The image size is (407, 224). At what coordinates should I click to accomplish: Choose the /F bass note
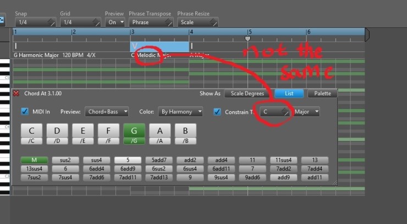(108, 141)
